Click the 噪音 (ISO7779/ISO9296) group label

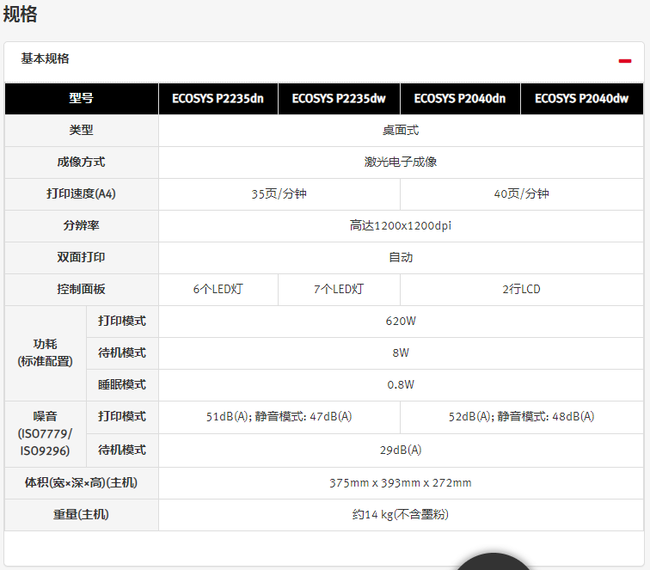tap(46, 434)
